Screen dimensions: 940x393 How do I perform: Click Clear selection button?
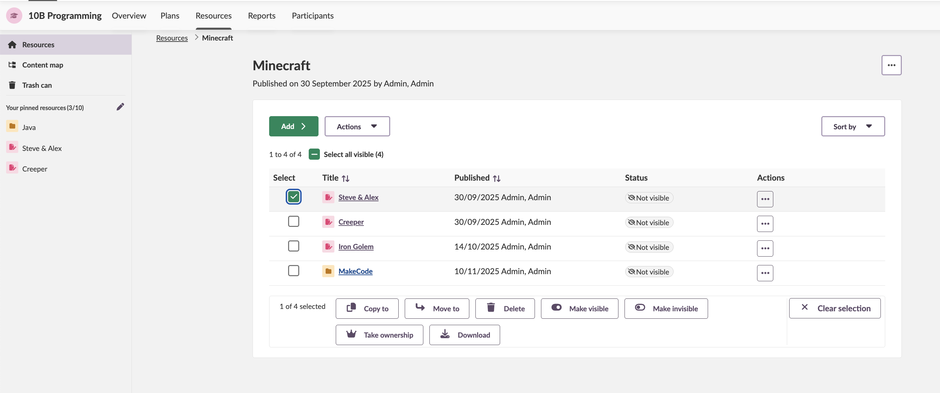pos(834,308)
